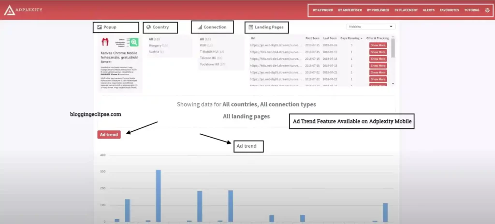495x224 pixels.
Task: Click the tallest blue chart bar
Action: 158,196
